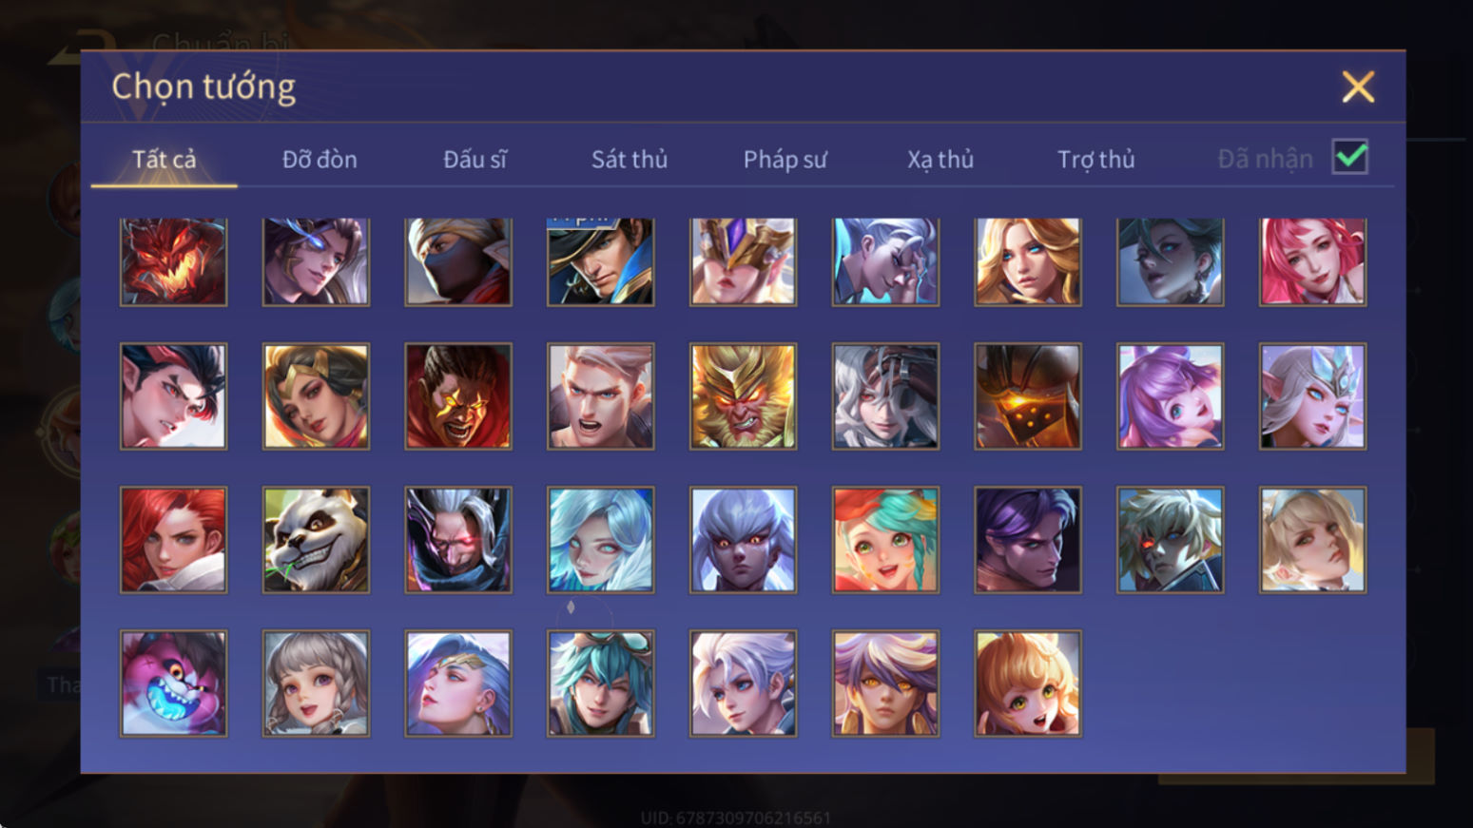Open the Đấu sĩ tab
Image resolution: width=1473 pixels, height=828 pixels.
point(475,159)
